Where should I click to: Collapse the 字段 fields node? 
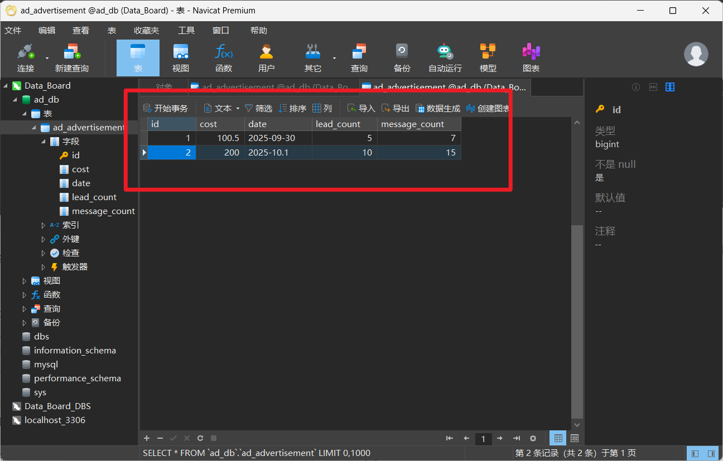click(x=44, y=141)
